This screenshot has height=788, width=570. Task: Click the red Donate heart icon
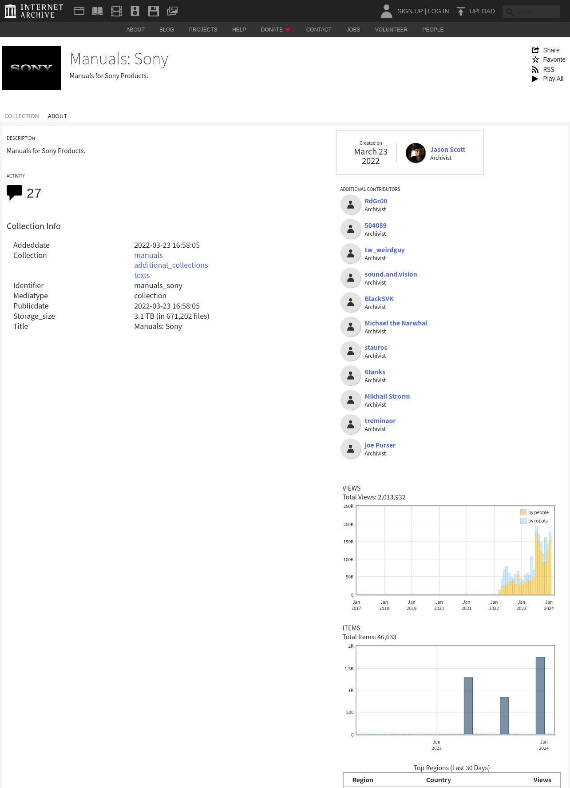coord(288,30)
